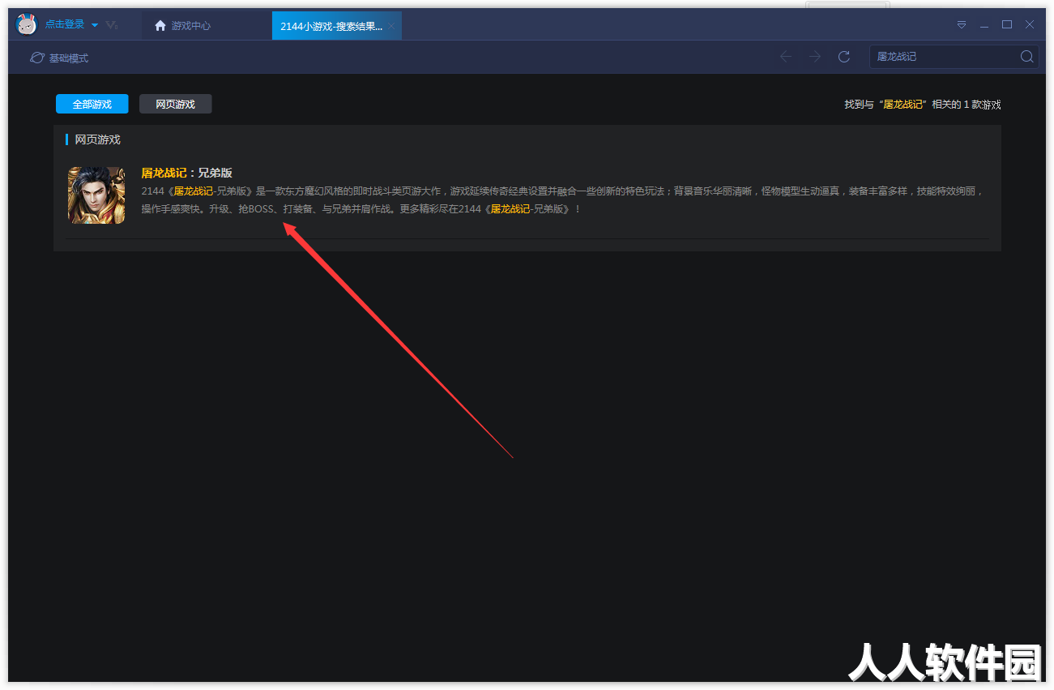Minimize the game center window
Screen dimensions: 1054x690
coord(984,25)
